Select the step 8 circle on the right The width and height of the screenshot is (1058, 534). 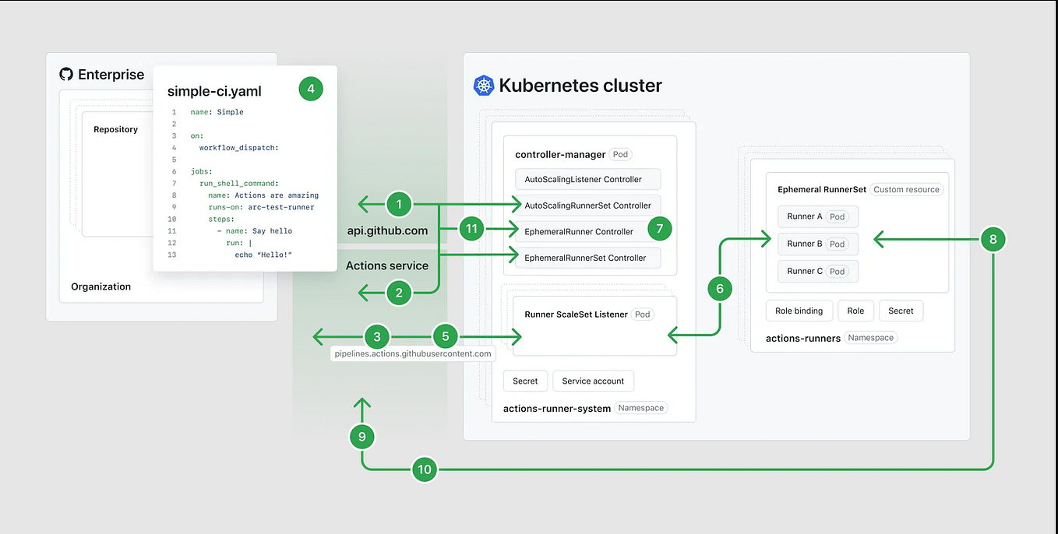pyautogui.click(x=993, y=239)
